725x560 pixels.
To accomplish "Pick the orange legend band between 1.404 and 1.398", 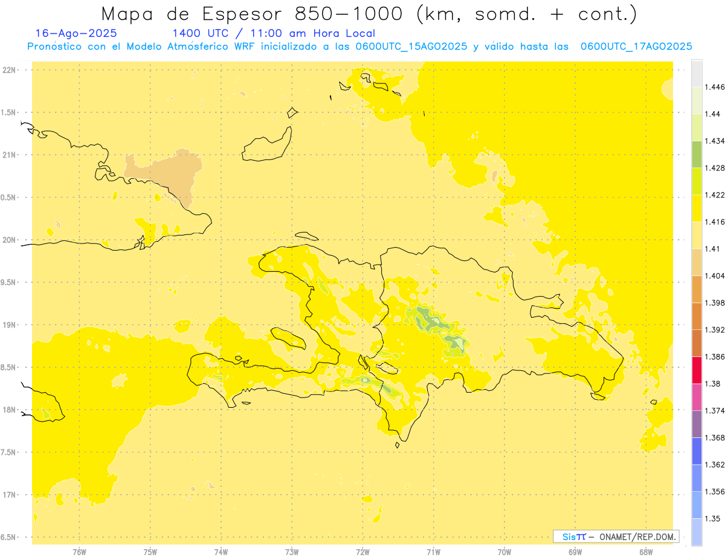I will (697, 289).
